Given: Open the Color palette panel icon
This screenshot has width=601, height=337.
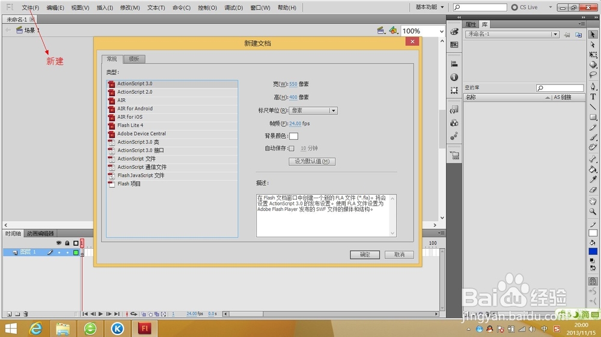Looking at the screenshot, I should point(454,31).
